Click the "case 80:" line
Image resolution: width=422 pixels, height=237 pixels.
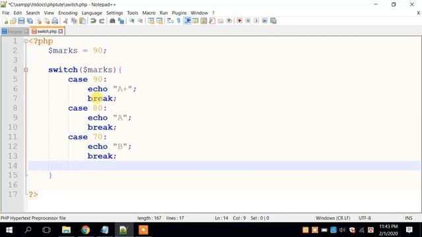coord(87,108)
